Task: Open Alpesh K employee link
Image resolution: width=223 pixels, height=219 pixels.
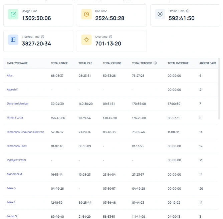Action: point(12,89)
